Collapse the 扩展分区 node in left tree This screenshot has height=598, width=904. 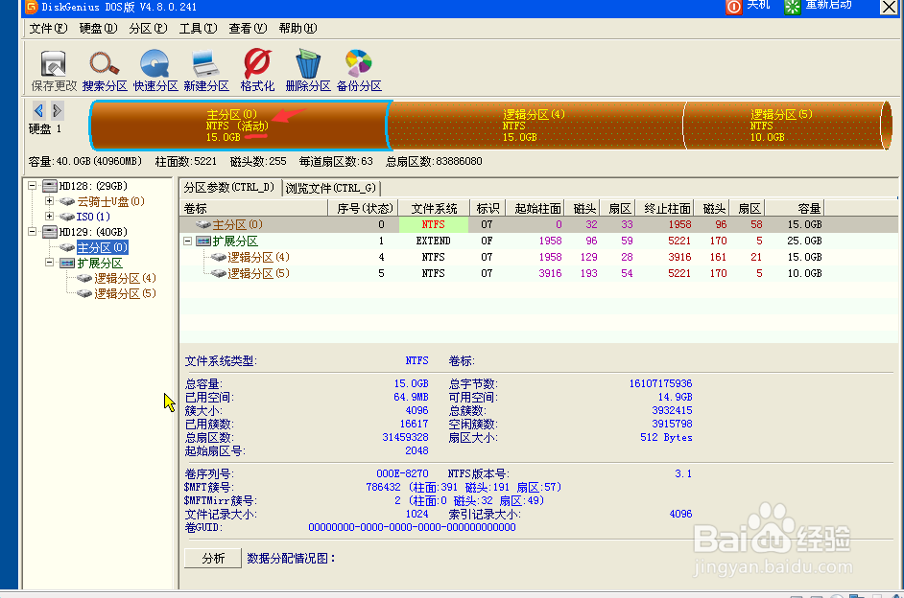click(50, 263)
